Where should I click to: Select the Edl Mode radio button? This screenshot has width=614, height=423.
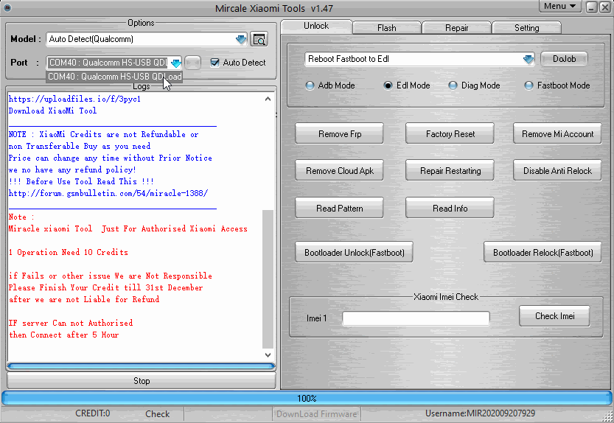388,85
